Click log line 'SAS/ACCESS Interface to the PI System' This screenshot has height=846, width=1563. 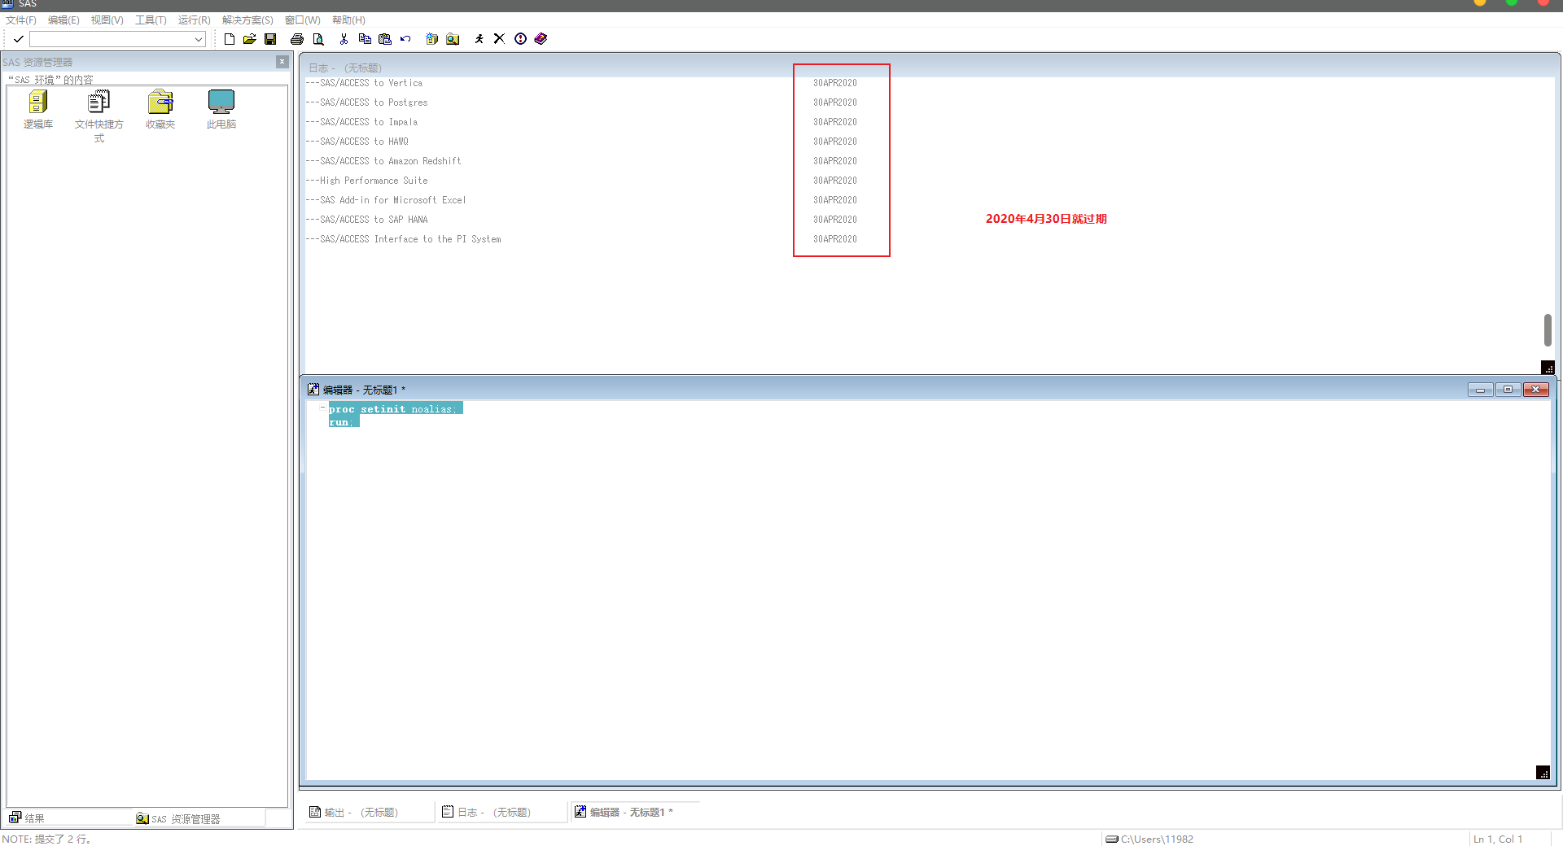404,239
